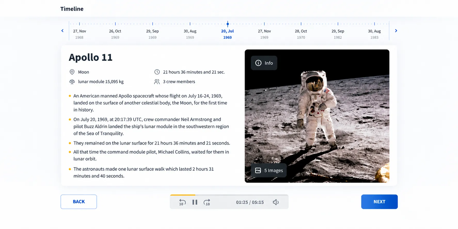This screenshot has height=229, width=458.
Task: Click '21 hours 36 minutes and 21 sec.' text
Action: (x=194, y=72)
